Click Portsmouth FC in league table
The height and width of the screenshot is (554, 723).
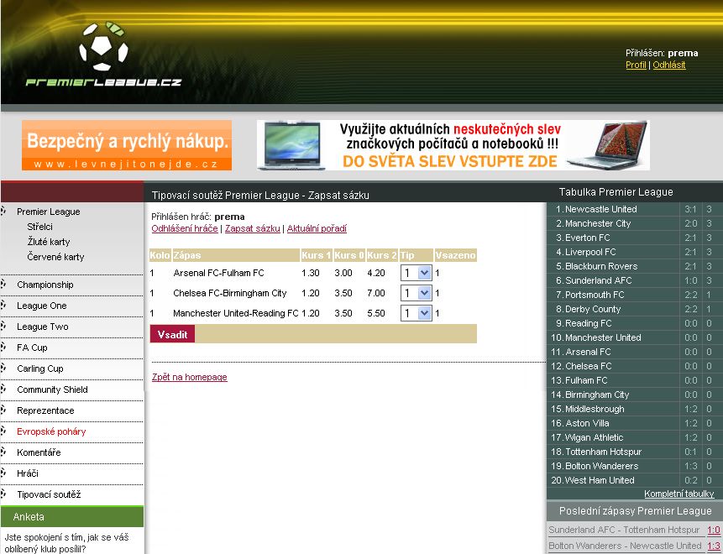(595, 295)
